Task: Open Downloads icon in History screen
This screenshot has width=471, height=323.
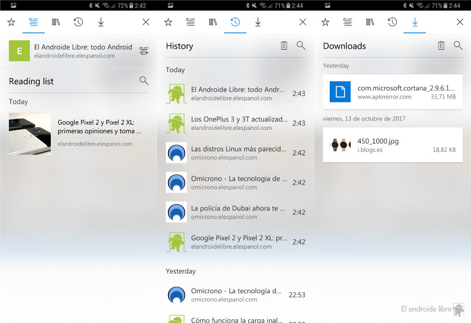Action: [257, 22]
